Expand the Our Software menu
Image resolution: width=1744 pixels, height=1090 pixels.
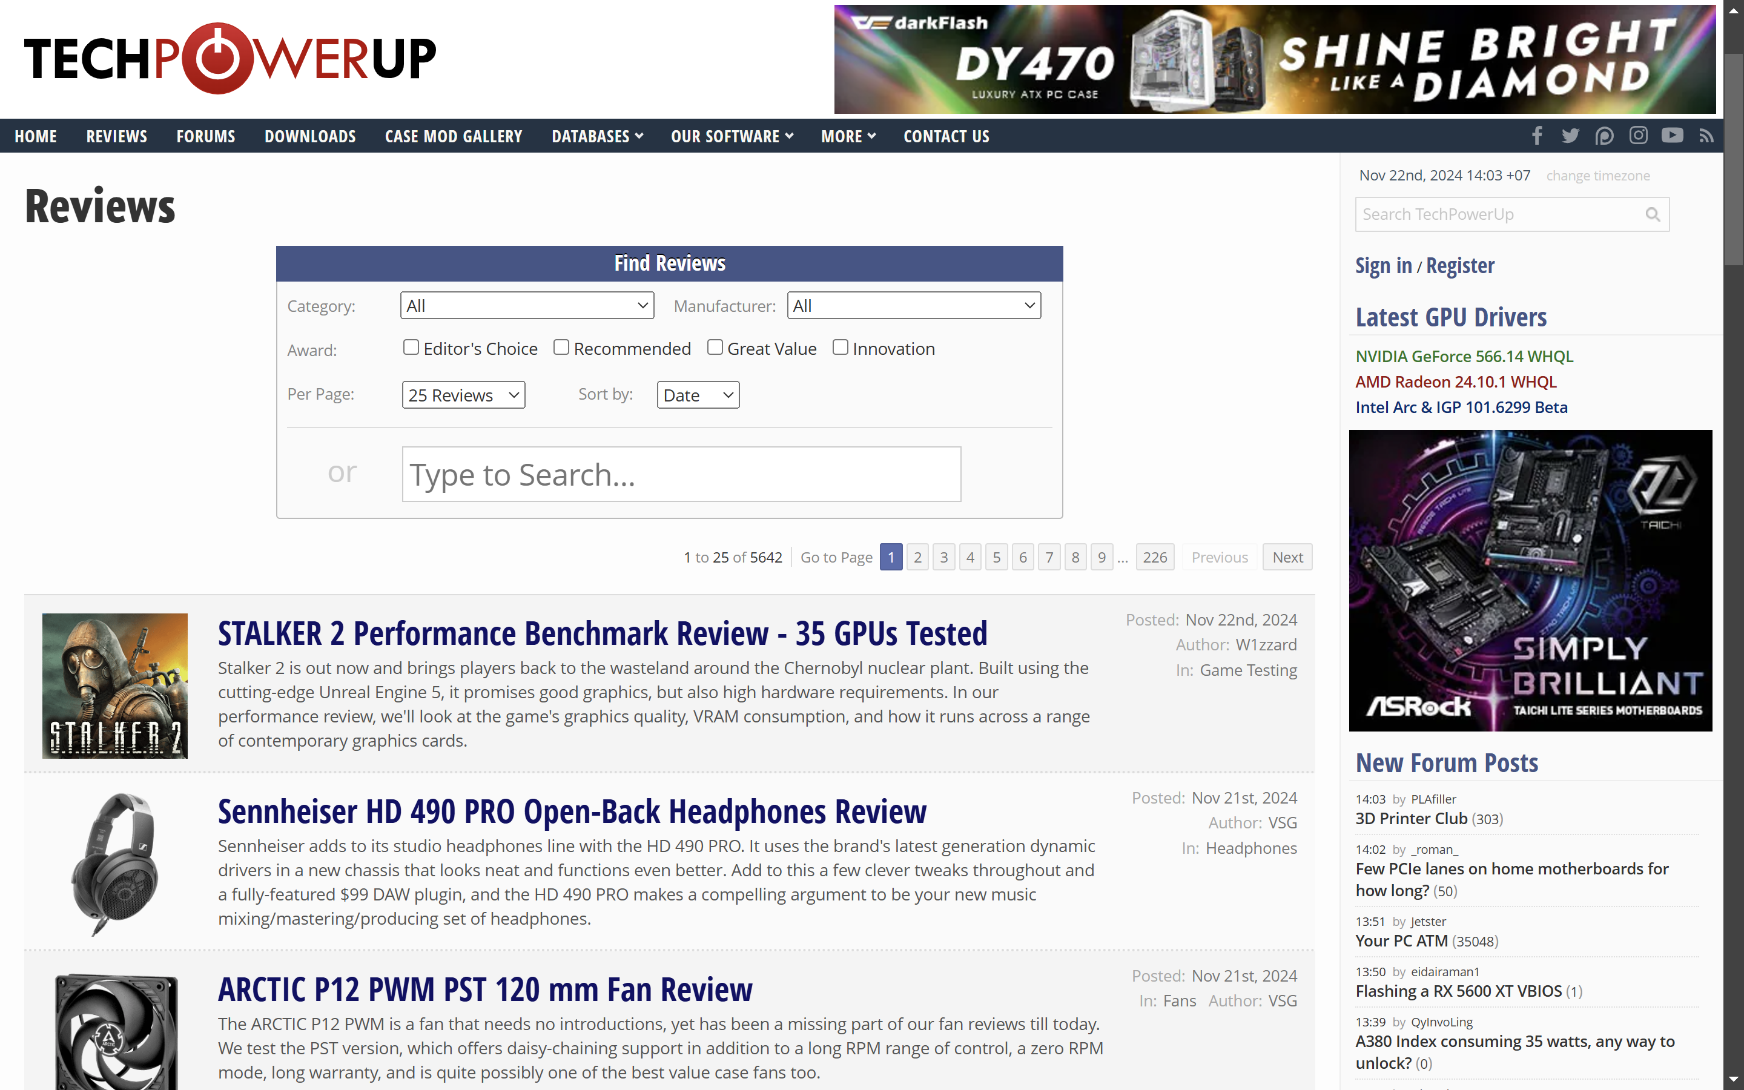click(x=732, y=136)
